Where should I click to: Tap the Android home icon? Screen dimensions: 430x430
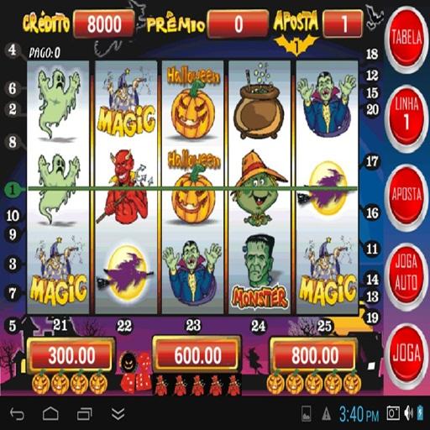point(50,414)
